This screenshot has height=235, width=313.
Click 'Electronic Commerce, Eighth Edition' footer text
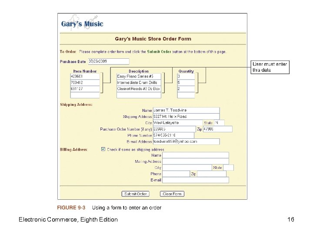[x=68, y=219]
